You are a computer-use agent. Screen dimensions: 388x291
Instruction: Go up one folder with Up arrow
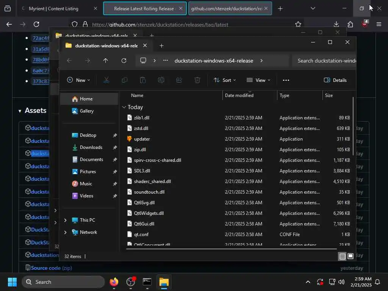(106, 61)
